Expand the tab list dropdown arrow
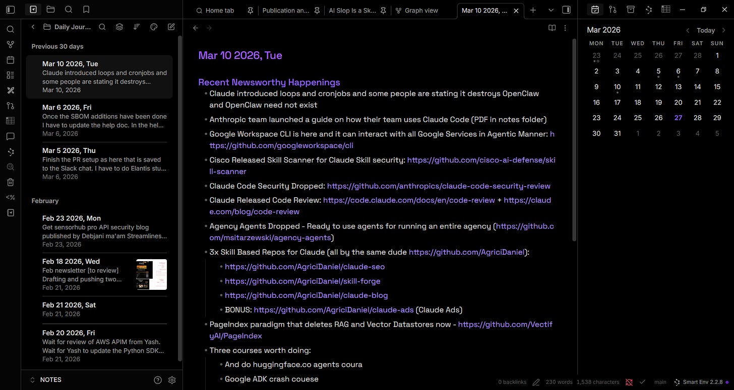 point(551,10)
